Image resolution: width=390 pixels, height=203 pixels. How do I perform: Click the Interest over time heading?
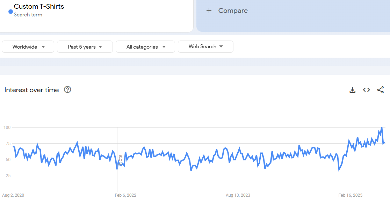tap(31, 90)
